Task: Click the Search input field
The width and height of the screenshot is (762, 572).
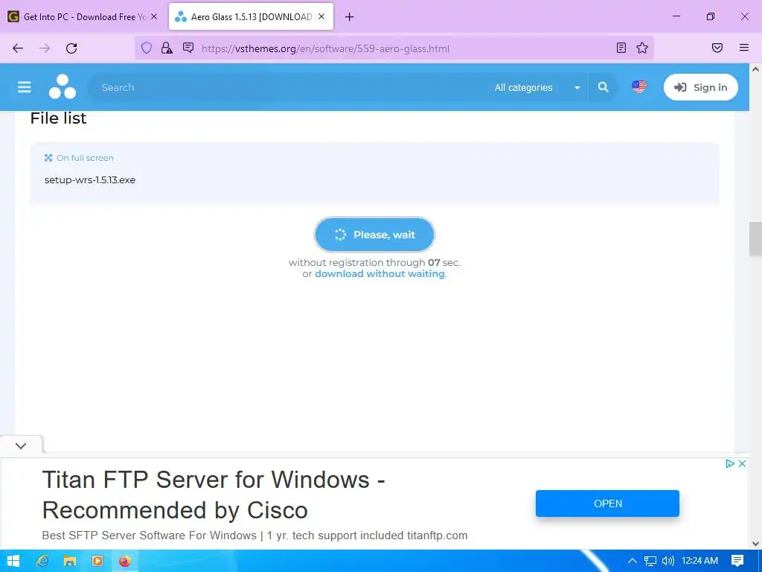Action: [x=286, y=88]
